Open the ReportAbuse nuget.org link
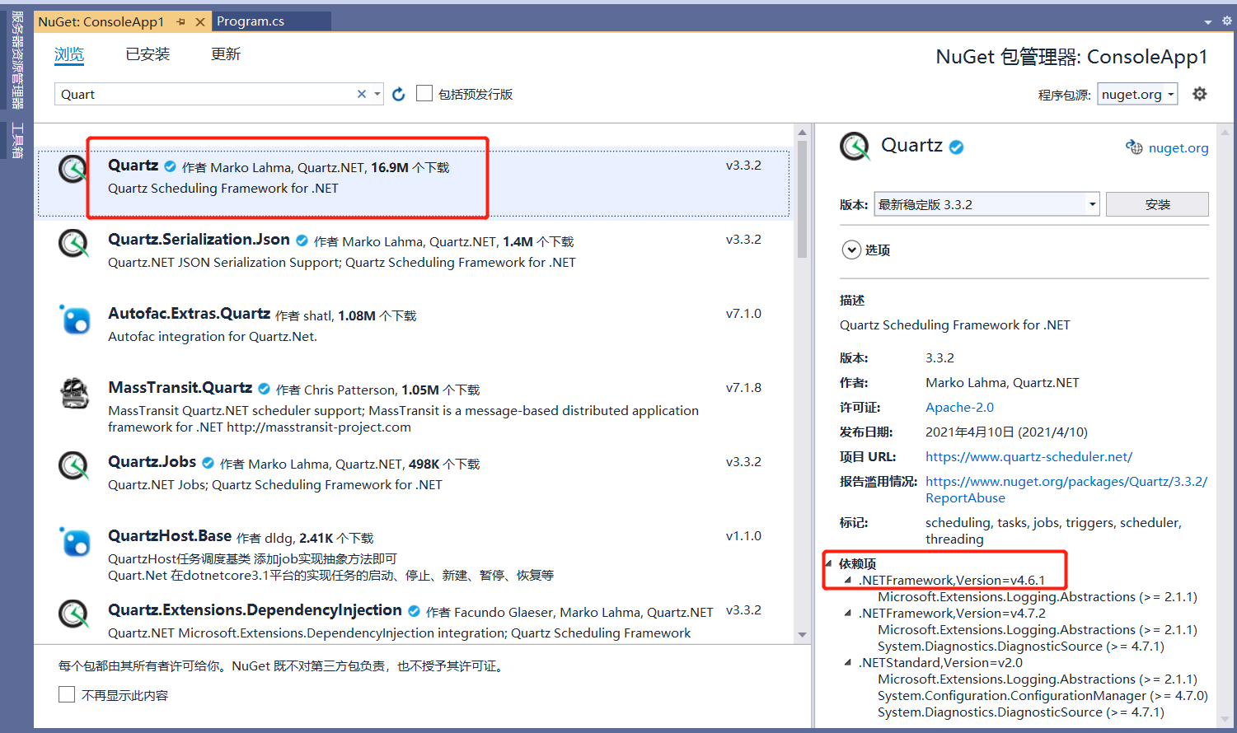The image size is (1237, 733). [x=1066, y=489]
